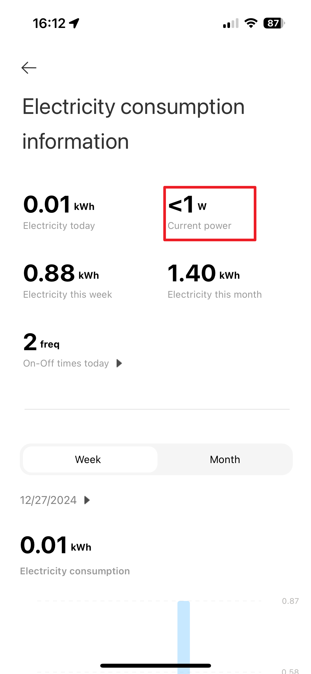The image size is (311, 674).
Task: Tap the Wi-Fi status icon
Action: 251,23
